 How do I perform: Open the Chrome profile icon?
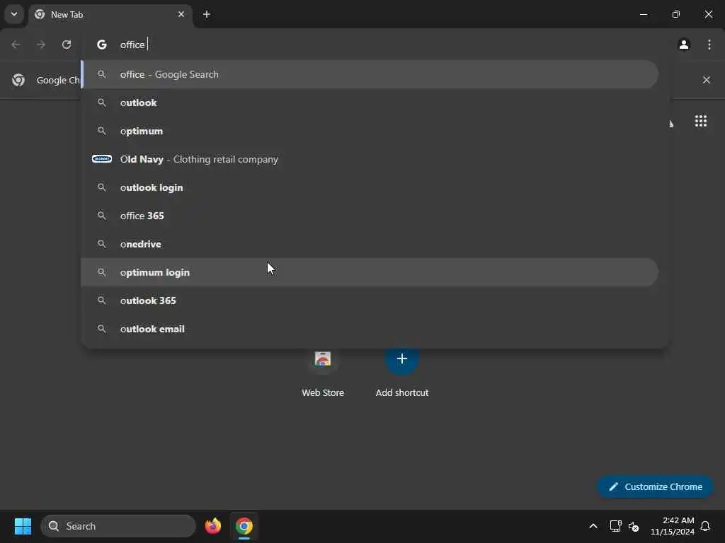coord(684,45)
